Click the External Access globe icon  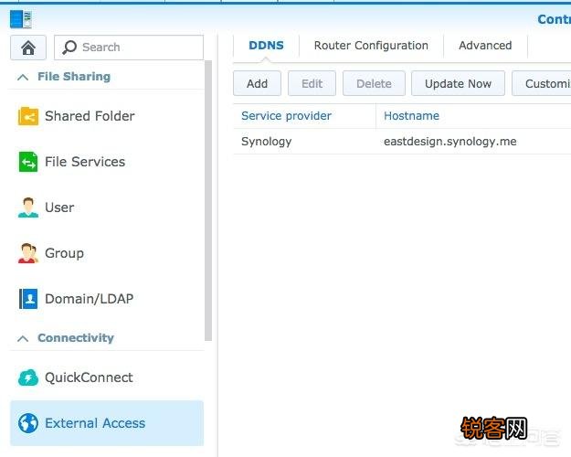[x=28, y=423]
